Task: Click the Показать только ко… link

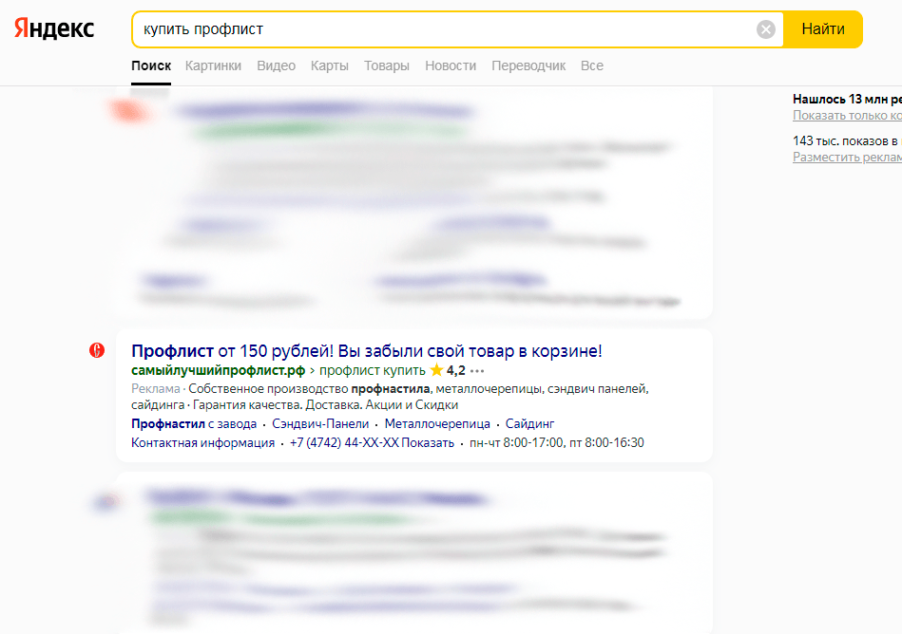Action: [847, 116]
